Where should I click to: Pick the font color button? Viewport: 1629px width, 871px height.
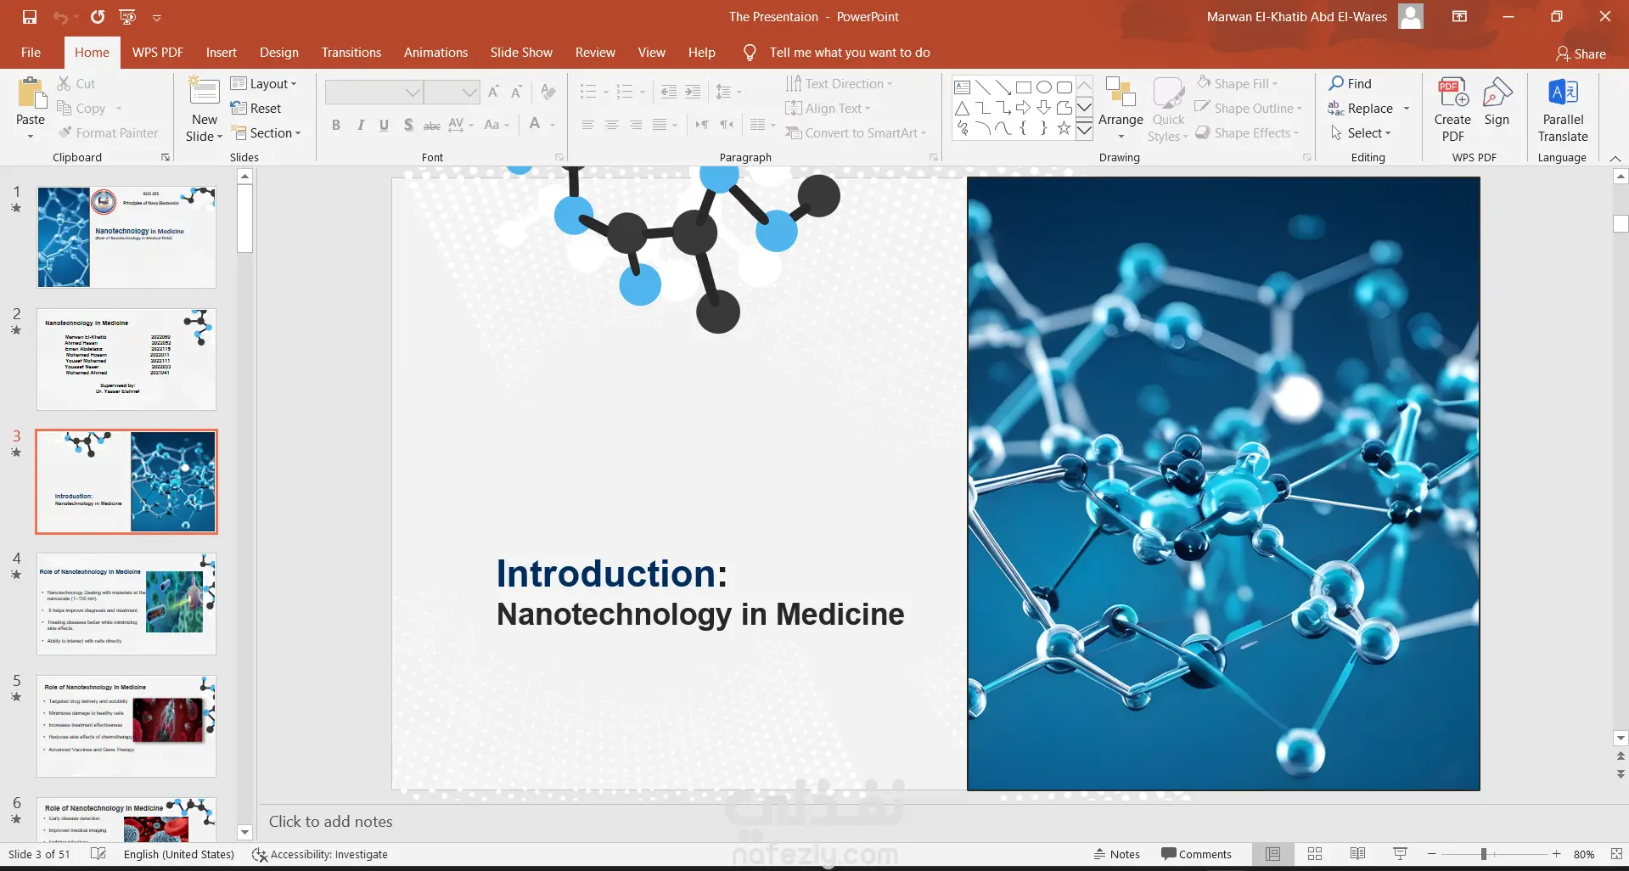(x=535, y=125)
